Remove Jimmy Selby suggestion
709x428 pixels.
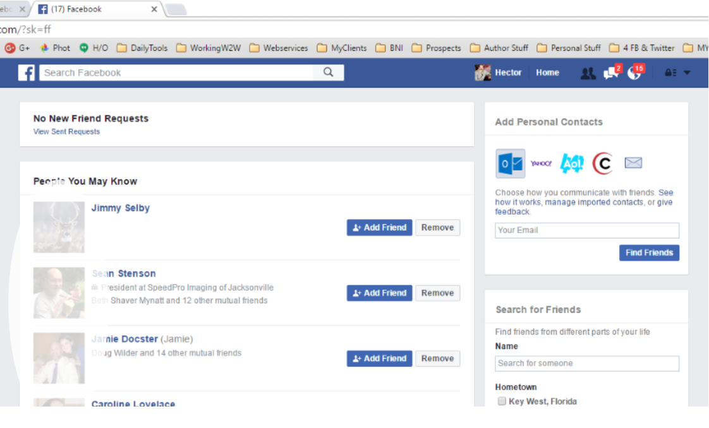click(437, 227)
